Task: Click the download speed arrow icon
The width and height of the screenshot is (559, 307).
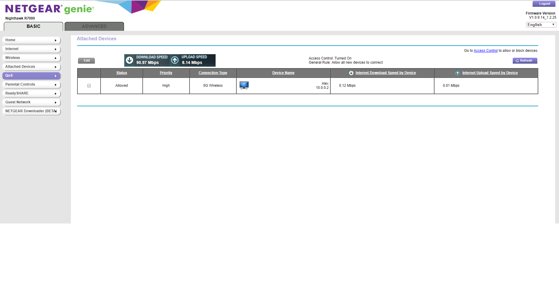Action: click(x=129, y=60)
